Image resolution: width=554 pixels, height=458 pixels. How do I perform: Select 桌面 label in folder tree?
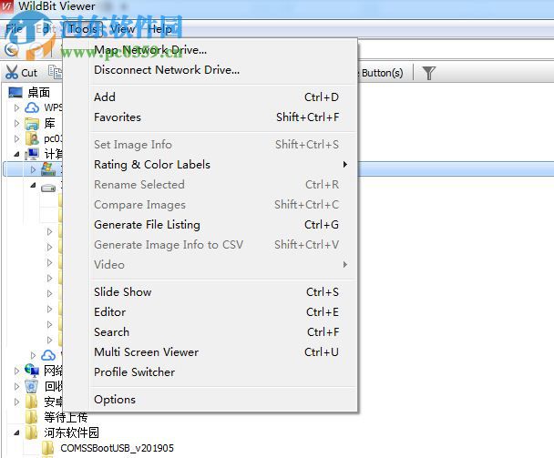(39, 93)
